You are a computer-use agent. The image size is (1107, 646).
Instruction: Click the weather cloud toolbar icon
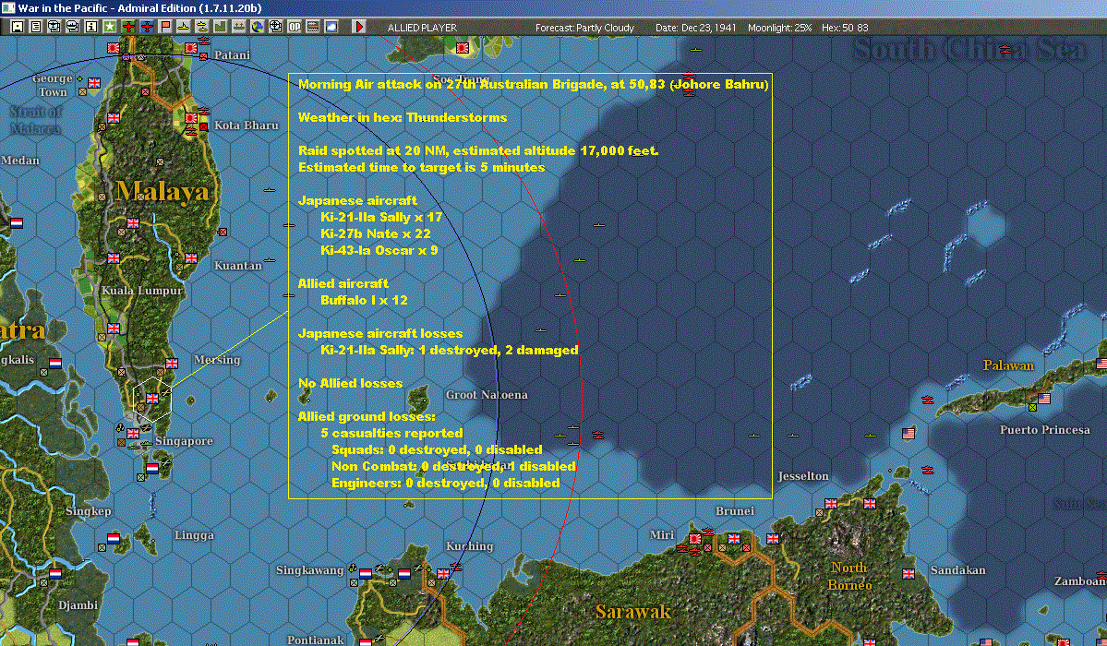(x=331, y=27)
